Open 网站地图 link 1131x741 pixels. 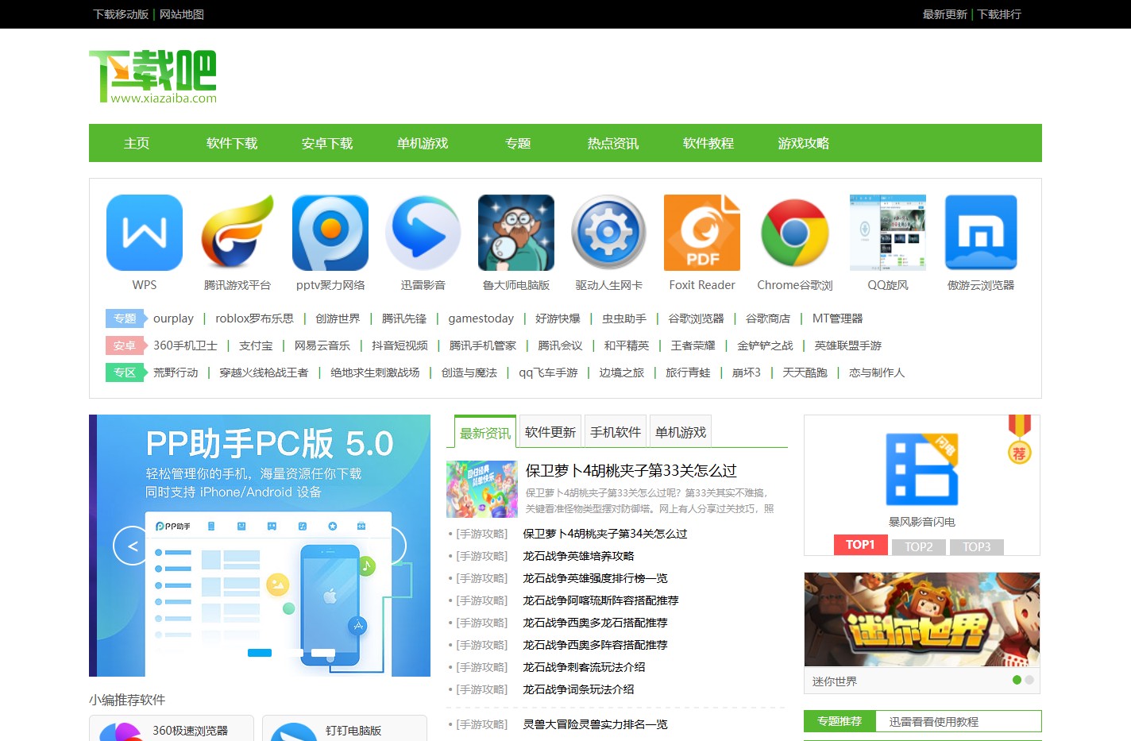pos(182,14)
